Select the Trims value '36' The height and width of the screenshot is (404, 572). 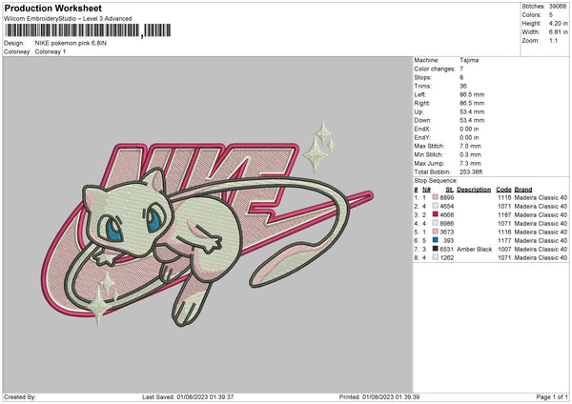[463, 86]
